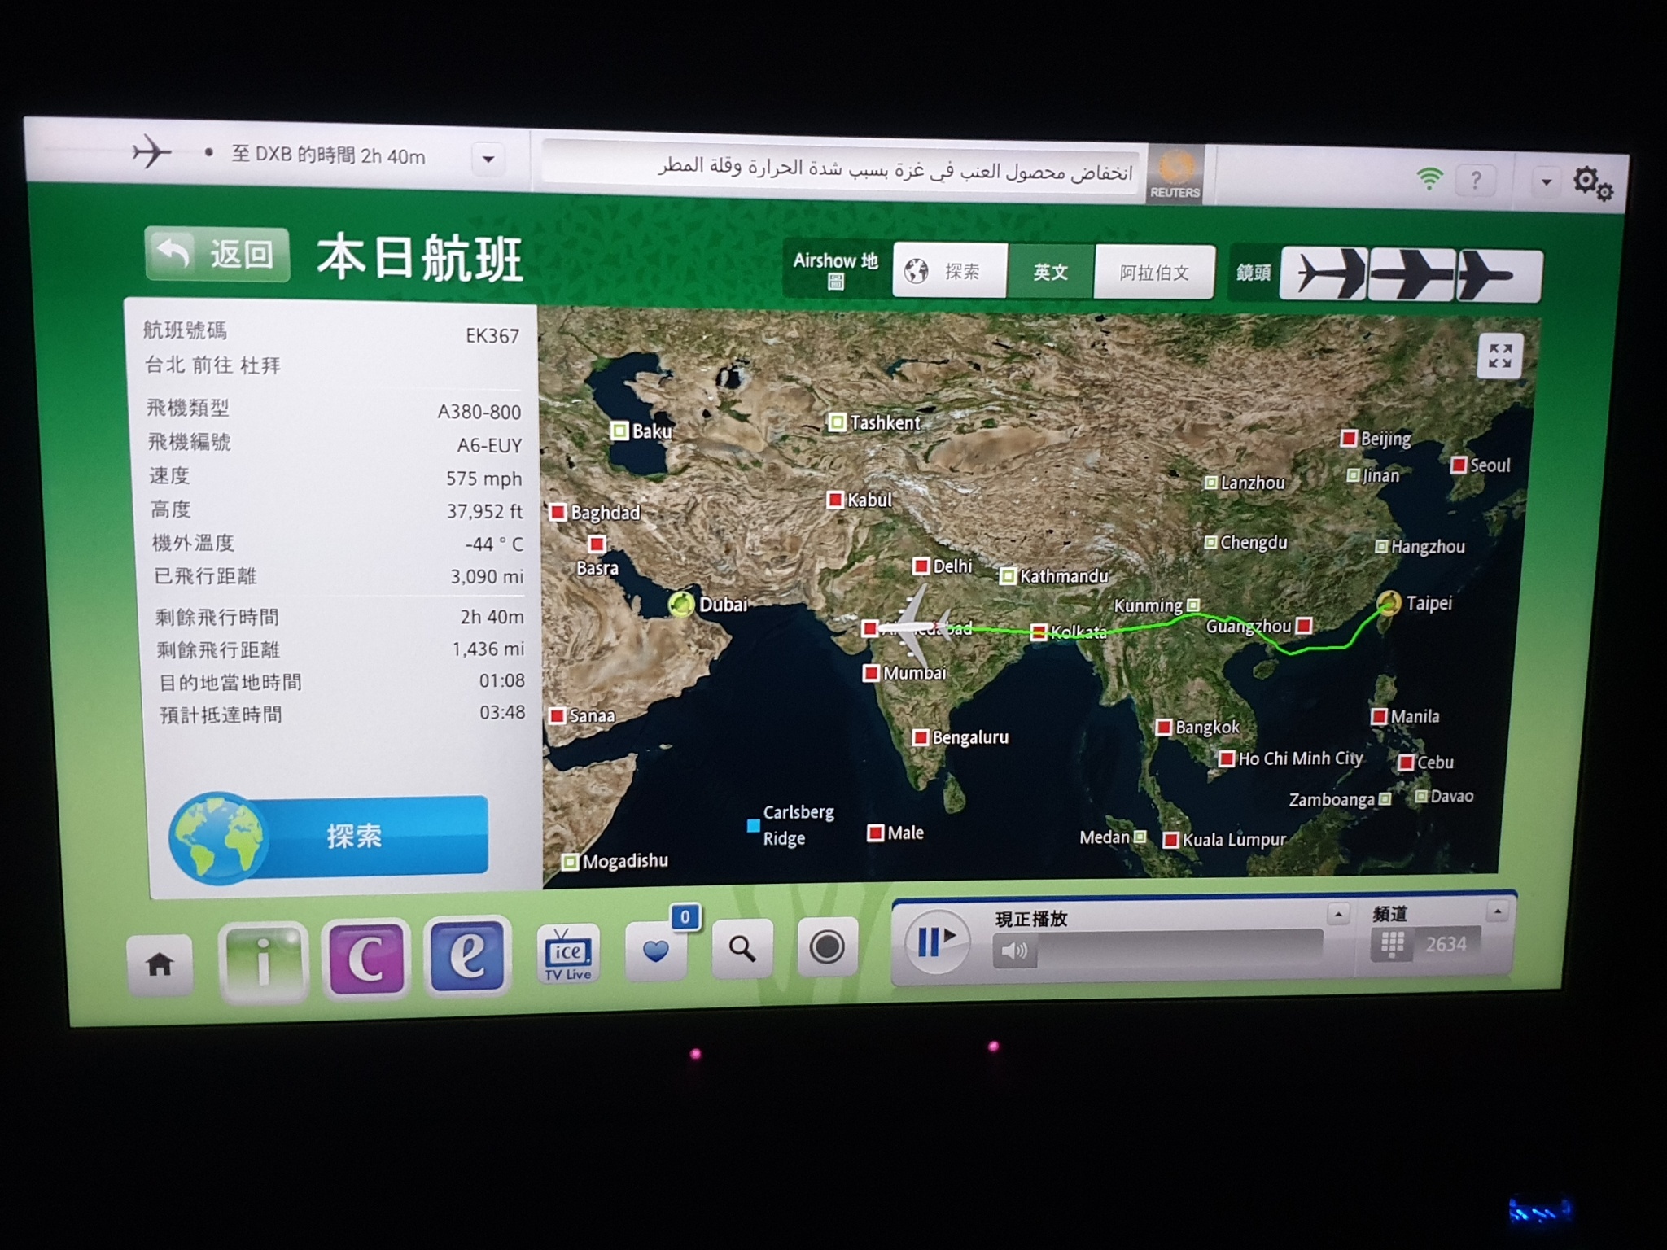The image size is (1667, 1250).
Task: Open ice TV Live
Action: (568, 954)
